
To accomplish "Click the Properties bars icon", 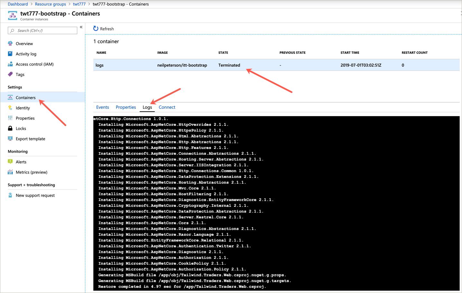I will 10,118.
